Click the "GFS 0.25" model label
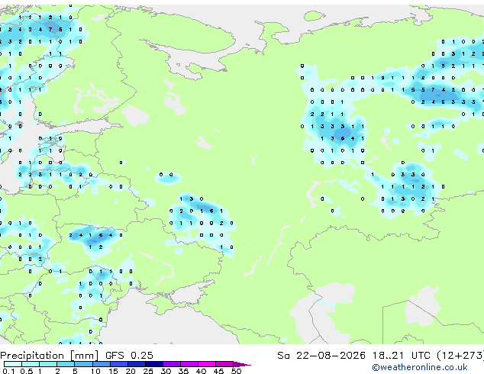 click(x=129, y=355)
